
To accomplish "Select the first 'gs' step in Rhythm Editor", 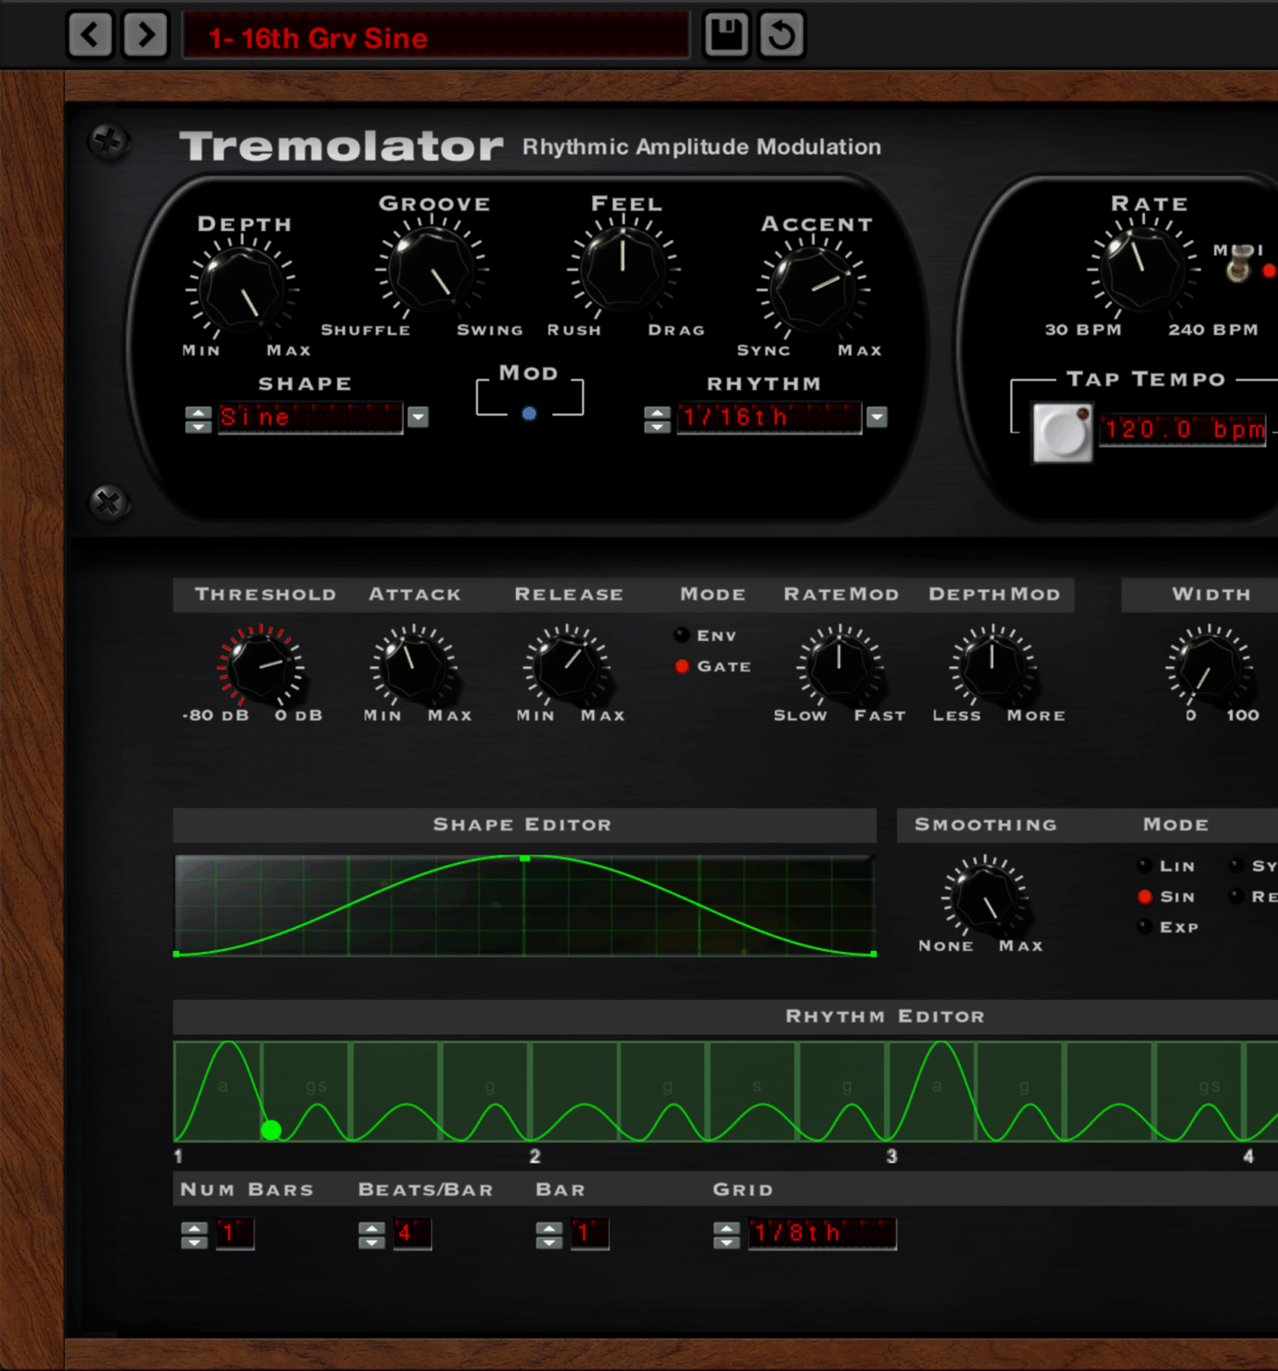I will [307, 1092].
